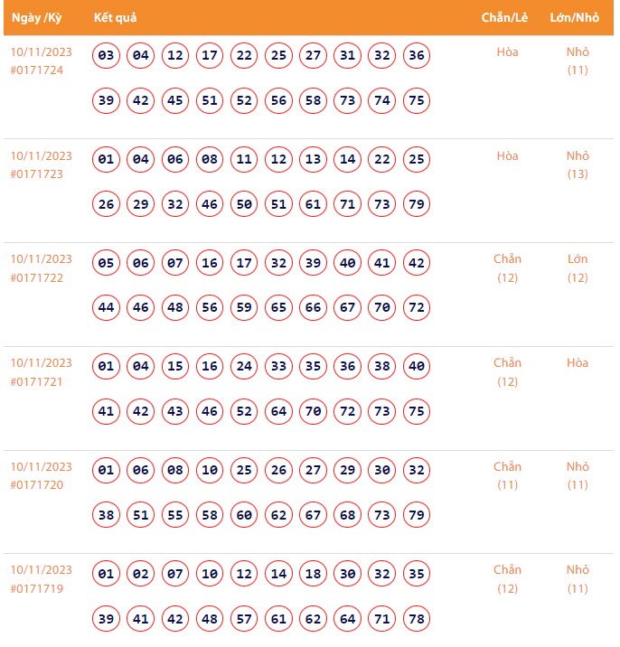The width and height of the screenshot is (620, 647).
Task: Click ball 03 in draw #0171724
Action: click(107, 56)
